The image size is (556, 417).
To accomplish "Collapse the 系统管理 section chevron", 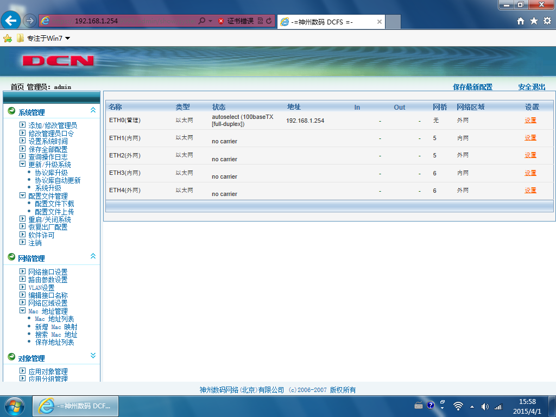I will point(93,110).
